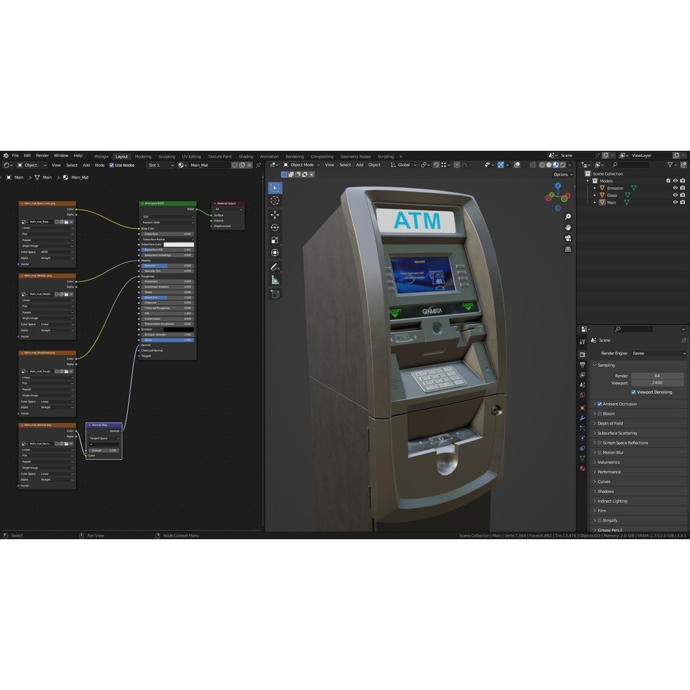Select the Select Box tool in viewport
The height and width of the screenshot is (690, 690).
point(275,188)
